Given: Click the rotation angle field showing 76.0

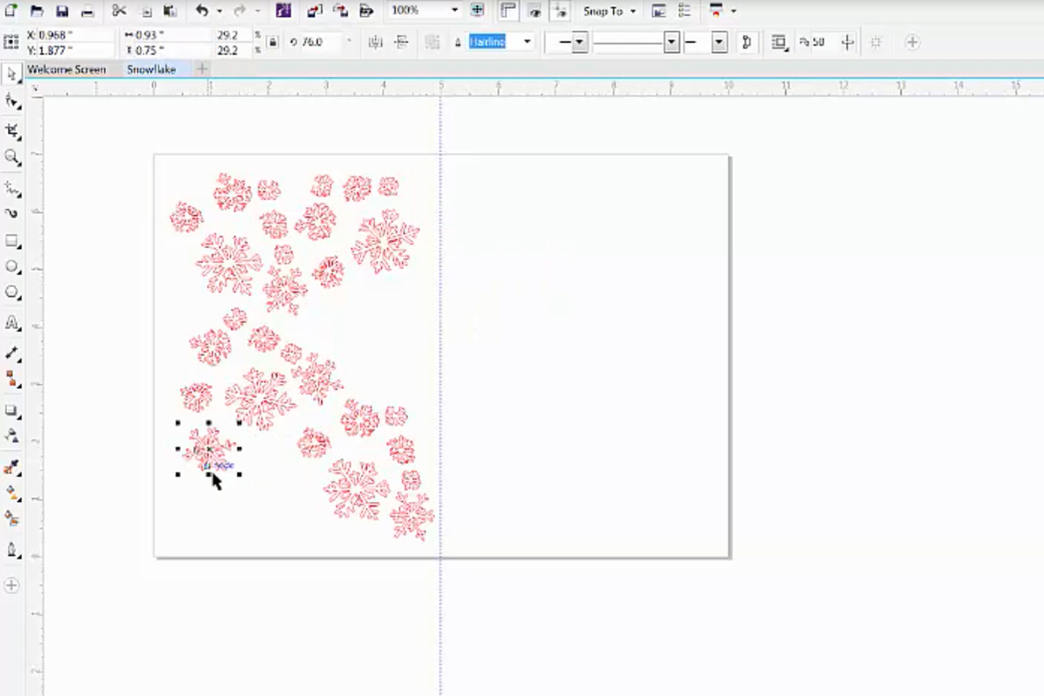Looking at the screenshot, I should click(321, 42).
